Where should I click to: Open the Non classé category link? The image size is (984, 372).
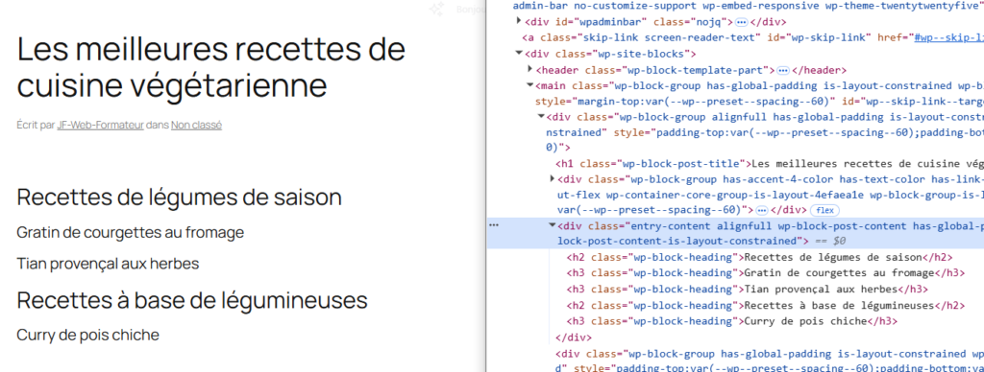[196, 126]
